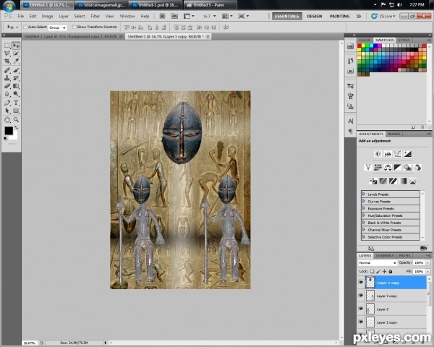Toggle lock image pixels
The image size is (434, 347).
378,272
